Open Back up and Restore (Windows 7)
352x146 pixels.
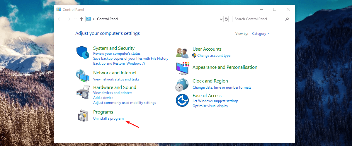(119, 63)
